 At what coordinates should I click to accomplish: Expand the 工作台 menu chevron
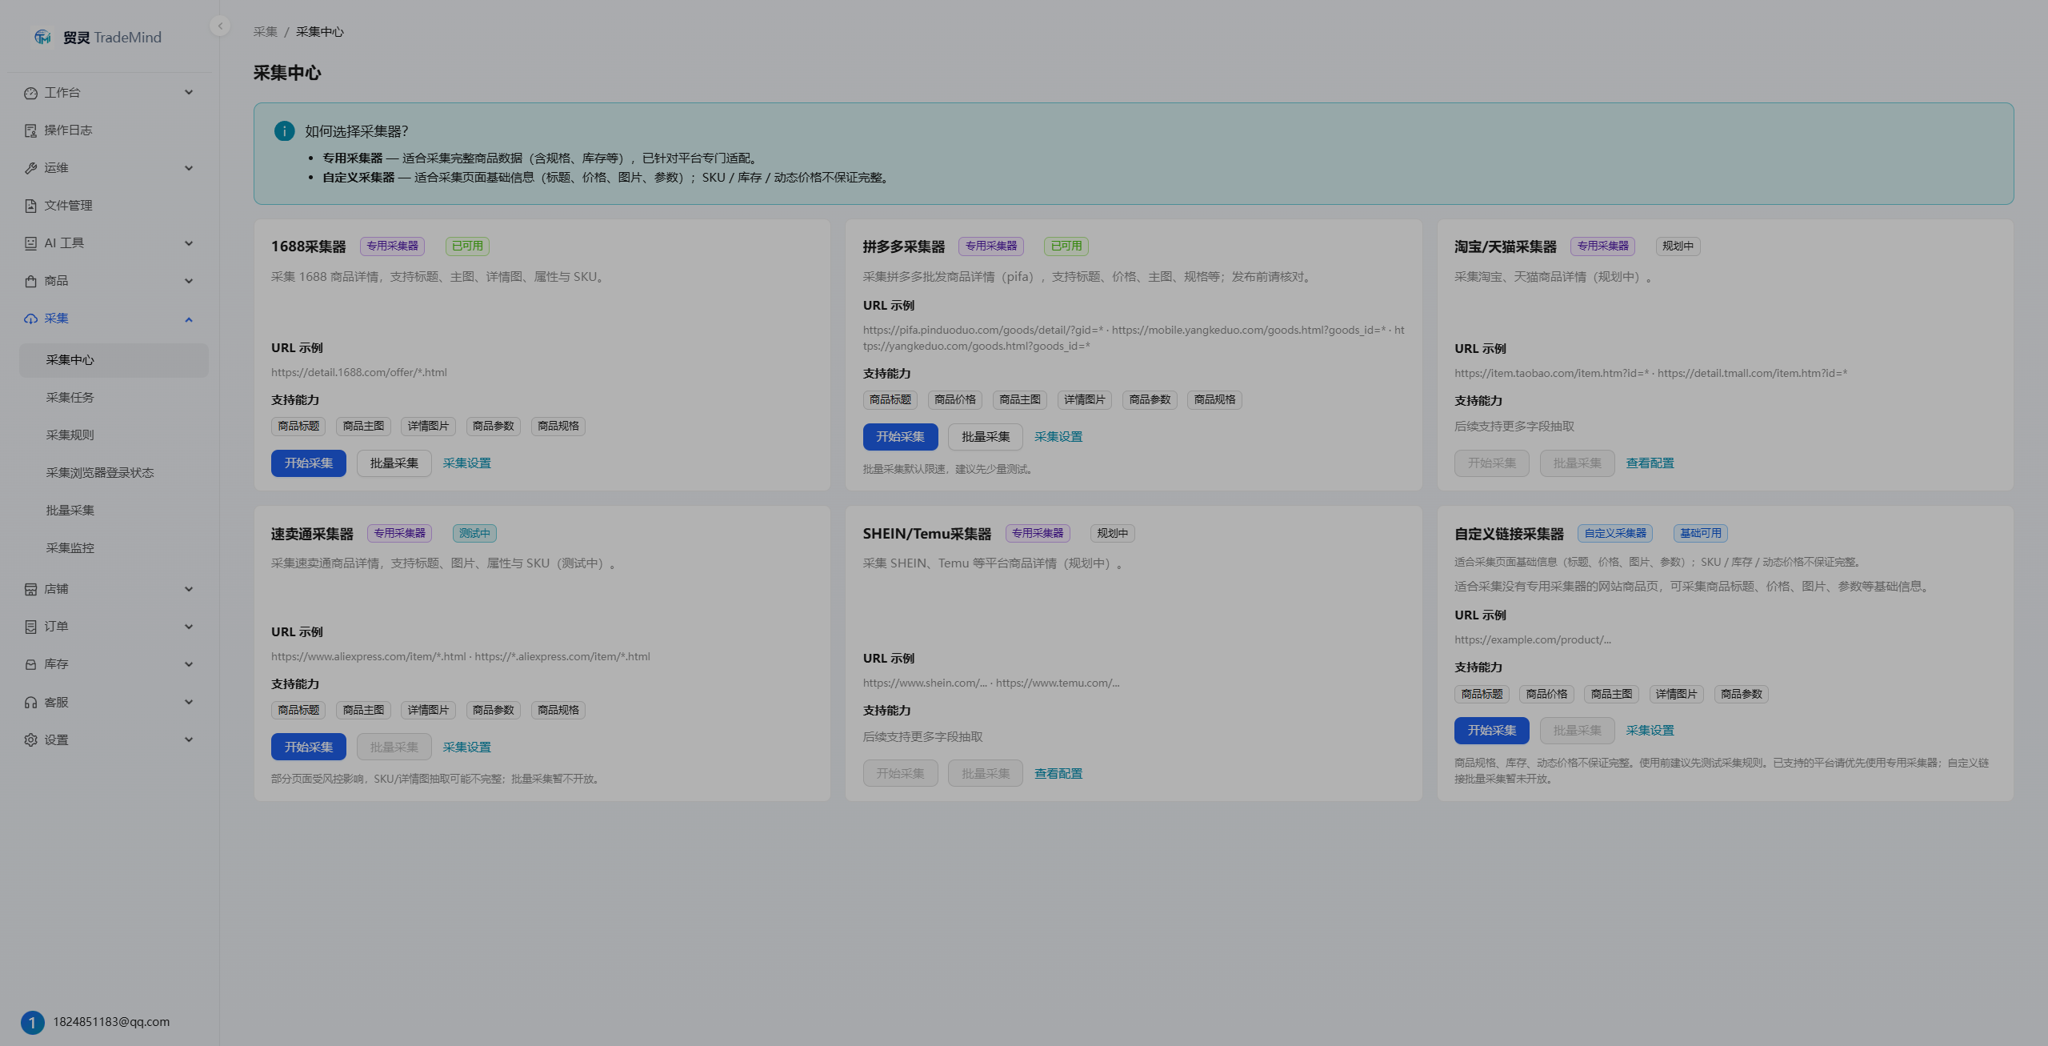tap(189, 93)
